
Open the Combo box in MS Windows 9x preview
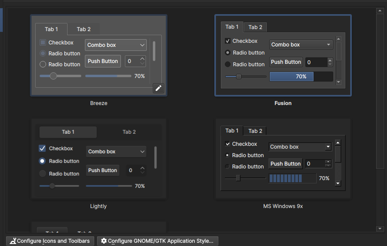pos(300,147)
